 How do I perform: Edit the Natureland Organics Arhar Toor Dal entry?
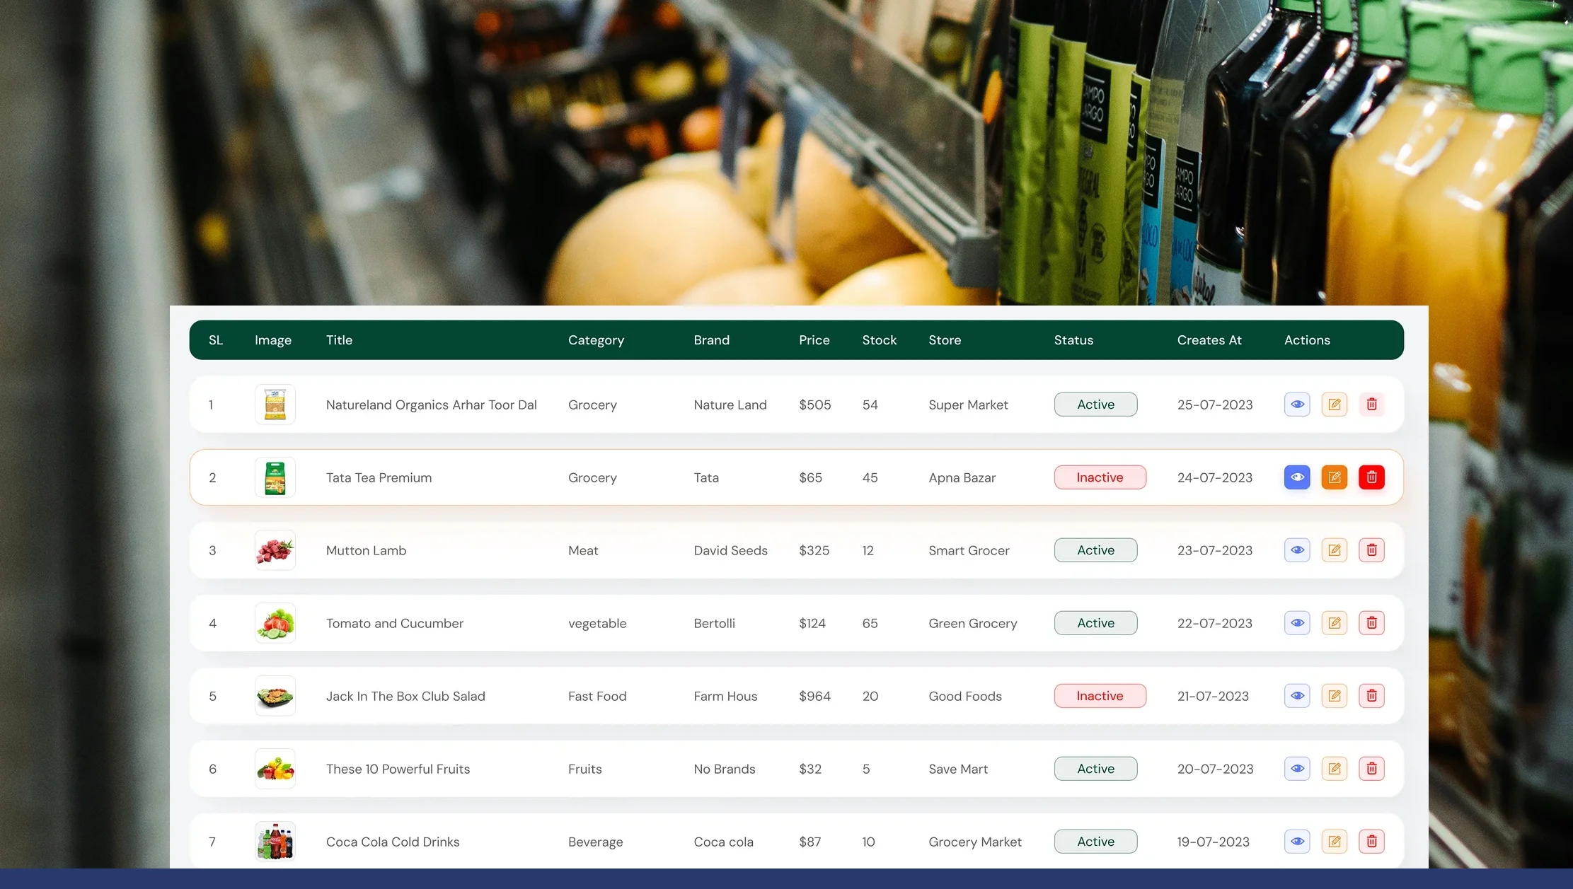coord(1334,404)
